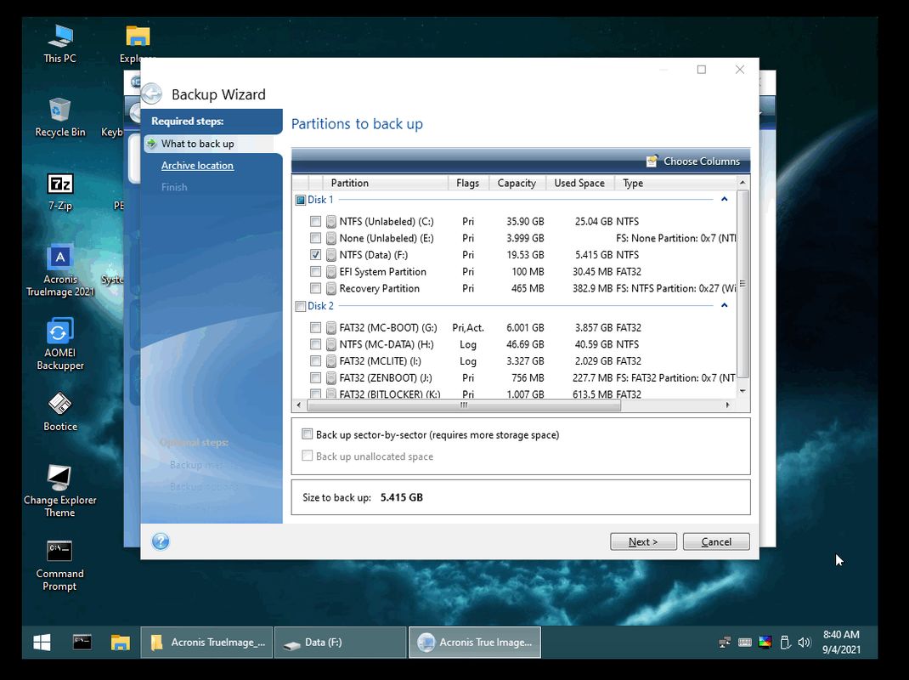Viewport: 909px width, 680px height.
Task: Go to the Archive location step
Action: [x=197, y=166]
